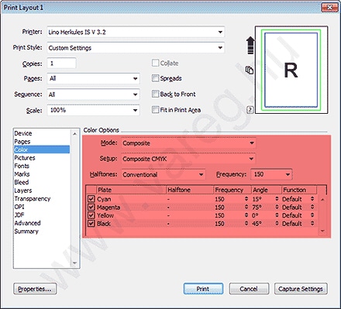Click the Properties button

35,289
